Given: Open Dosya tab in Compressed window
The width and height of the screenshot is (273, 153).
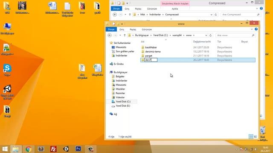Looking at the screenshot, I should click(x=116, y=8).
